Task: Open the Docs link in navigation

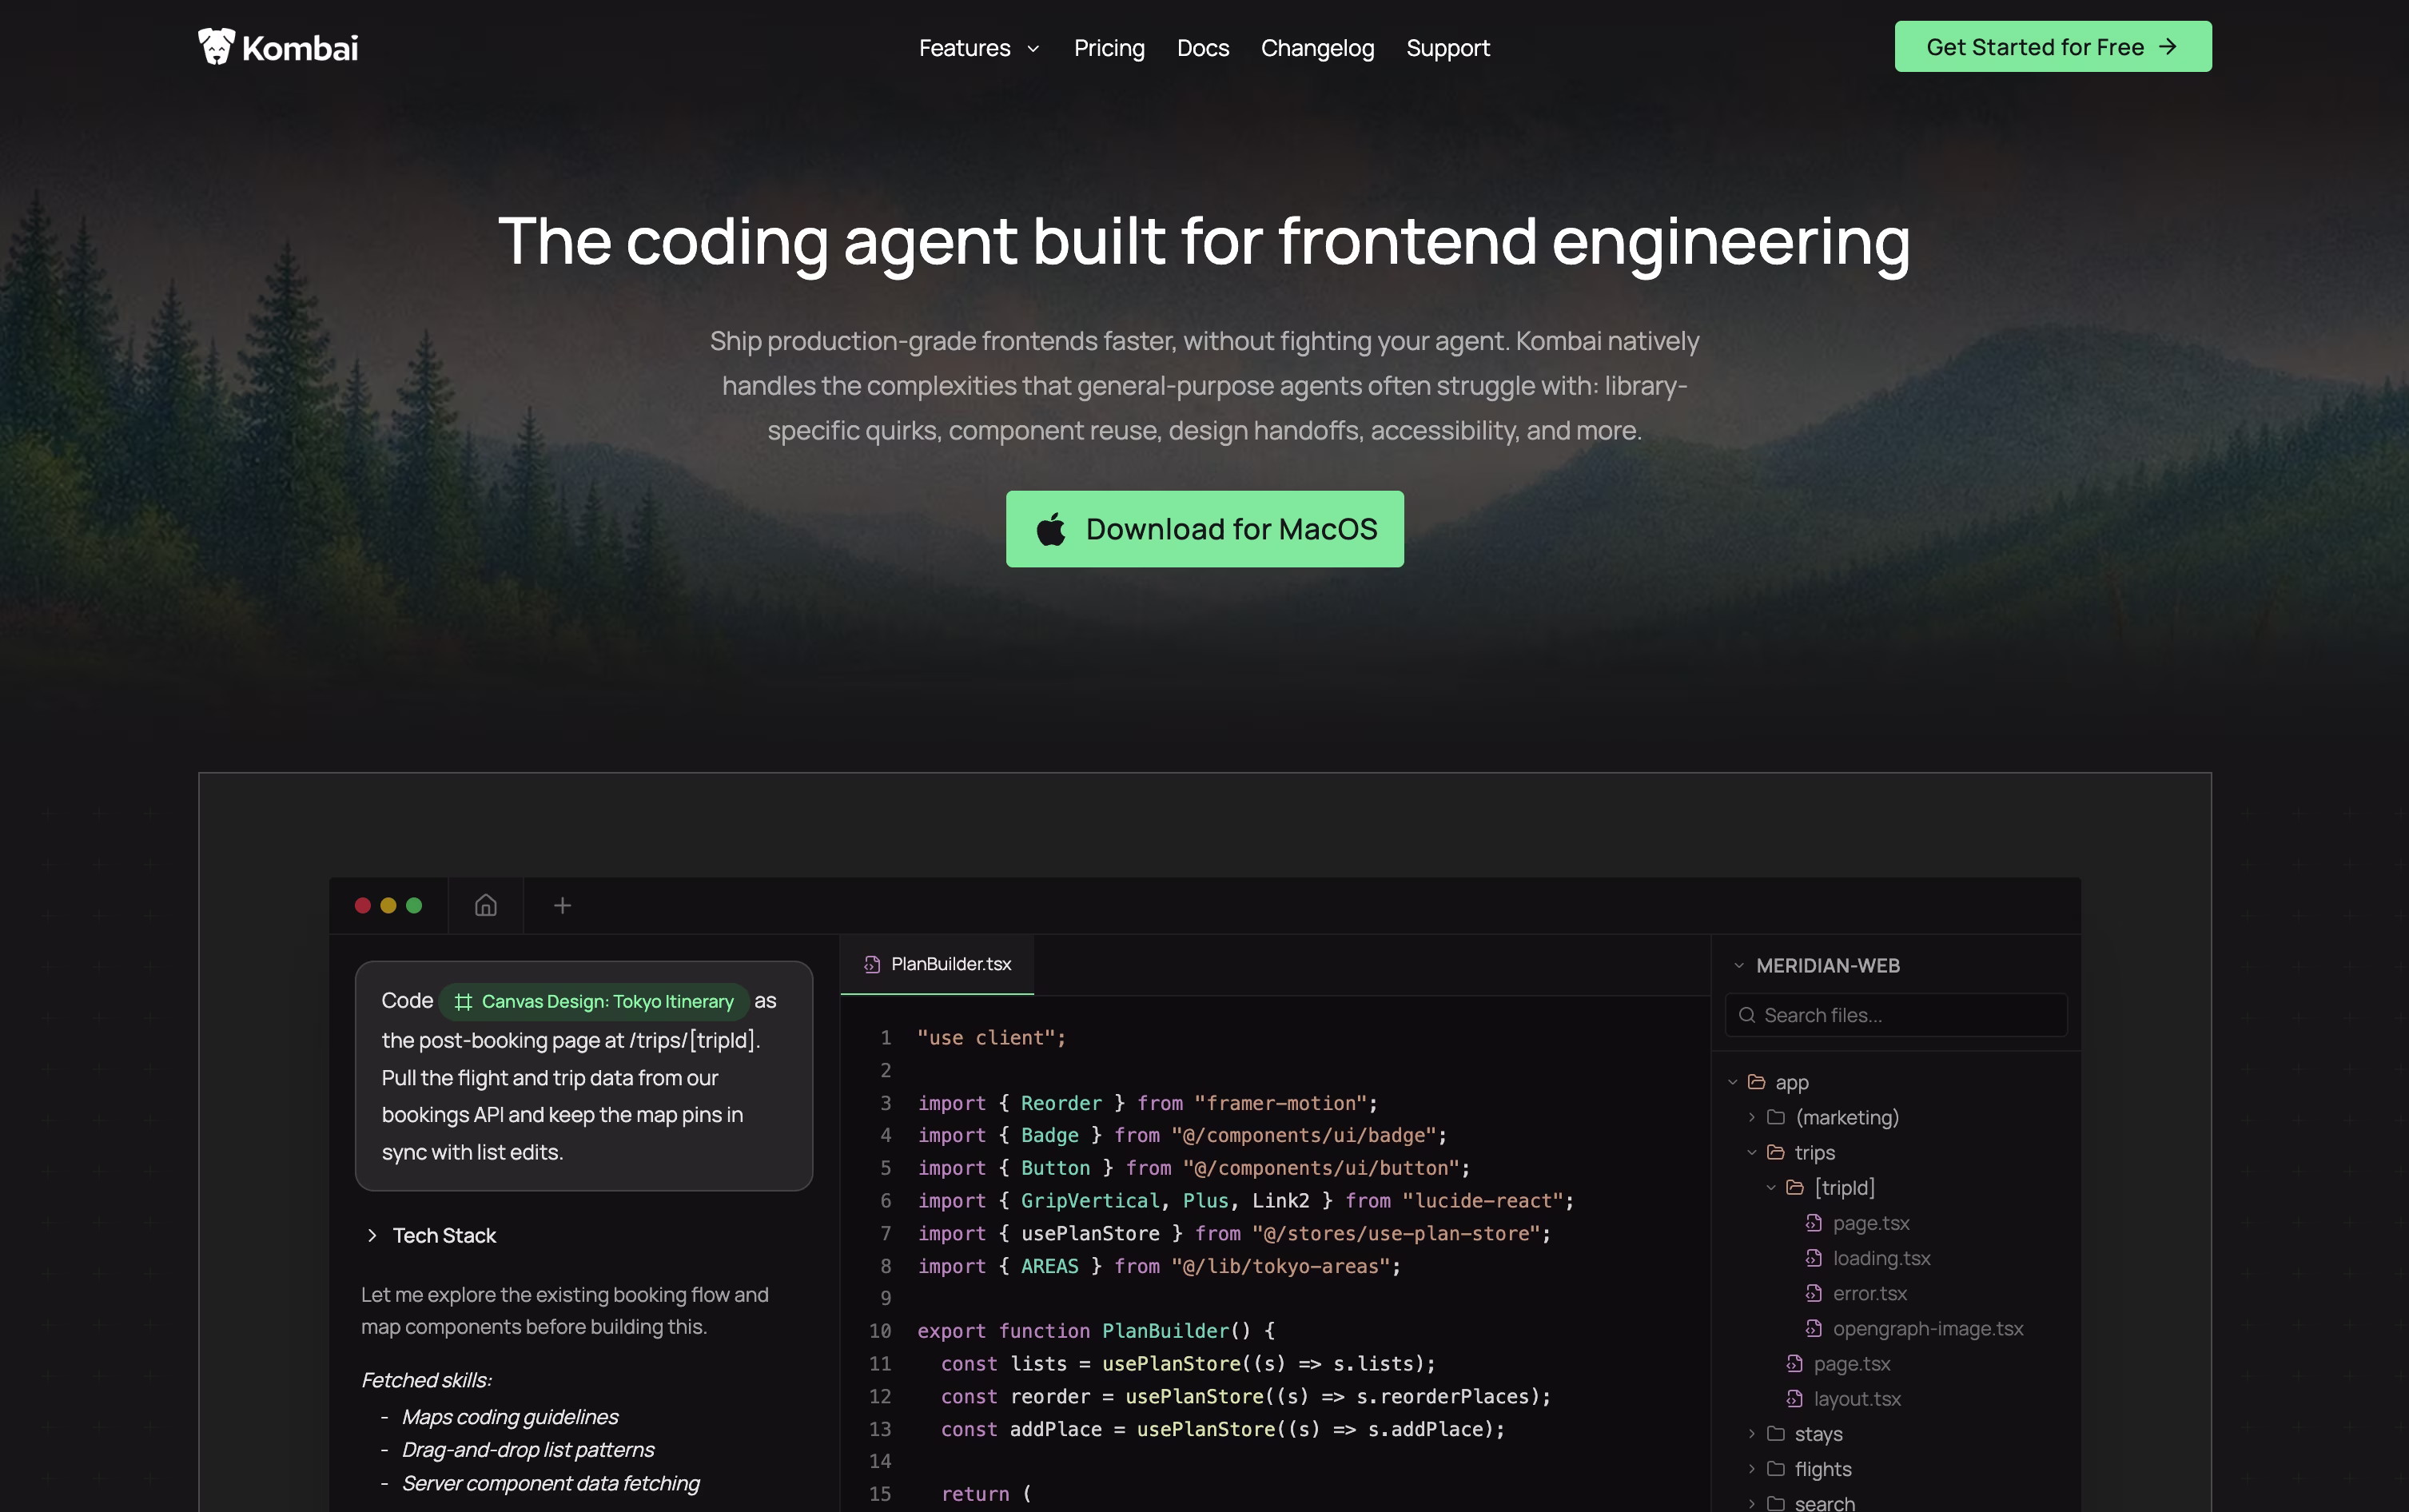Action: pyautogui.click(x=1203, y=48)
